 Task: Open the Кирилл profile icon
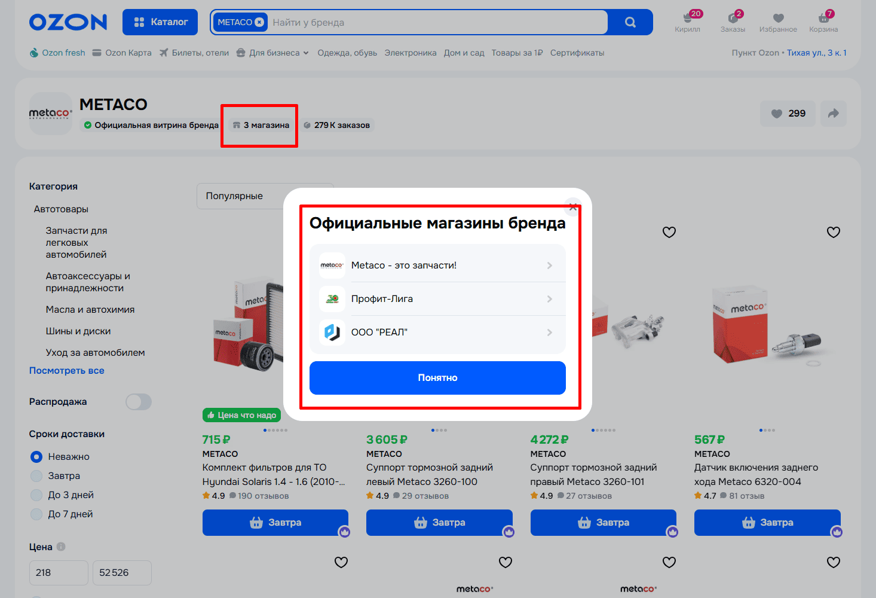point(688,22)
